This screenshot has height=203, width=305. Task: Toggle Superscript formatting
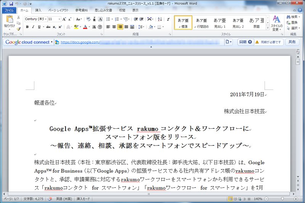pyautogui.click(x=60, y=27)
